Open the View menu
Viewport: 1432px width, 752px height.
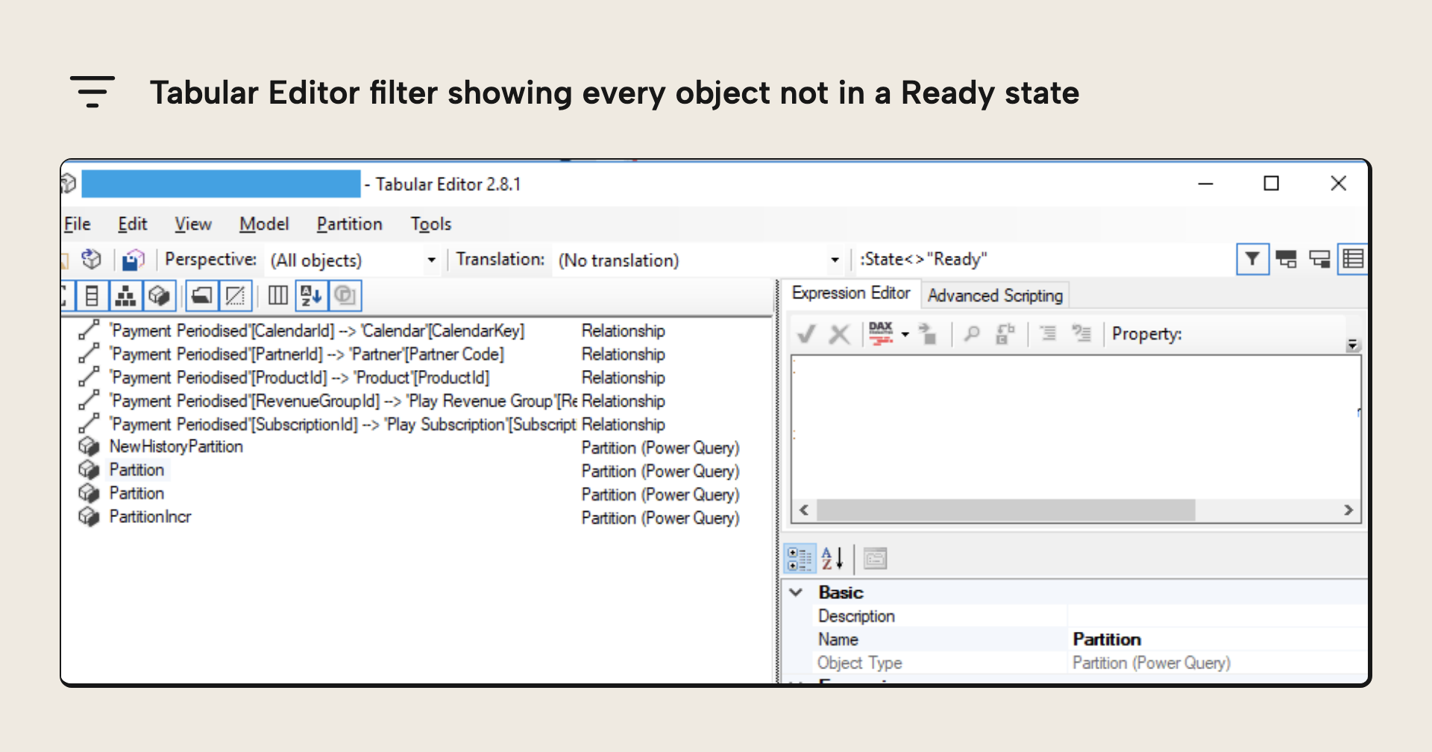tap(193, 224)
